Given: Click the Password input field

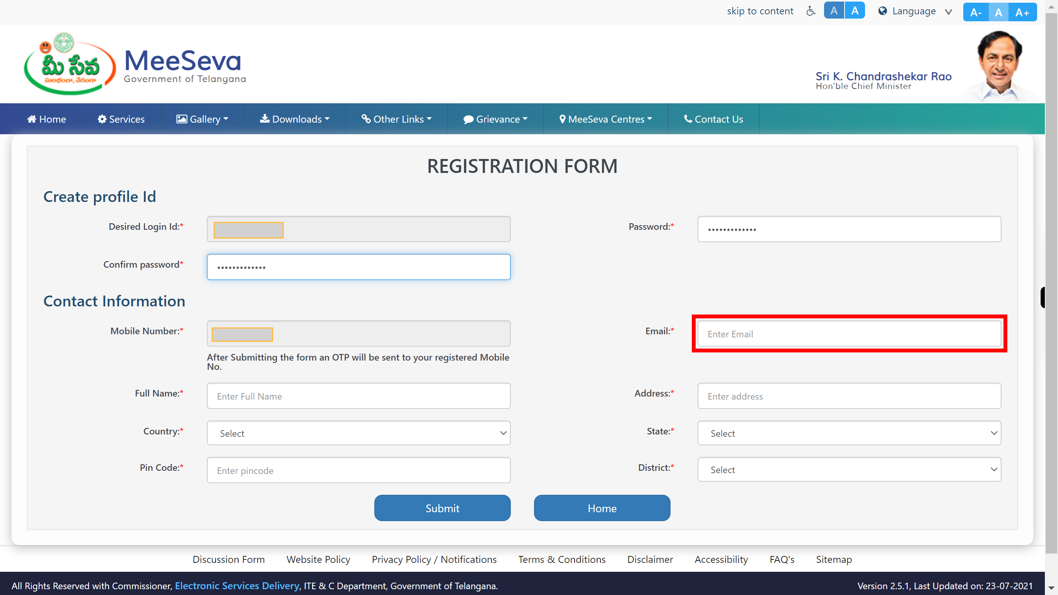Looking at the screenshot, I should tap(849, 229).
